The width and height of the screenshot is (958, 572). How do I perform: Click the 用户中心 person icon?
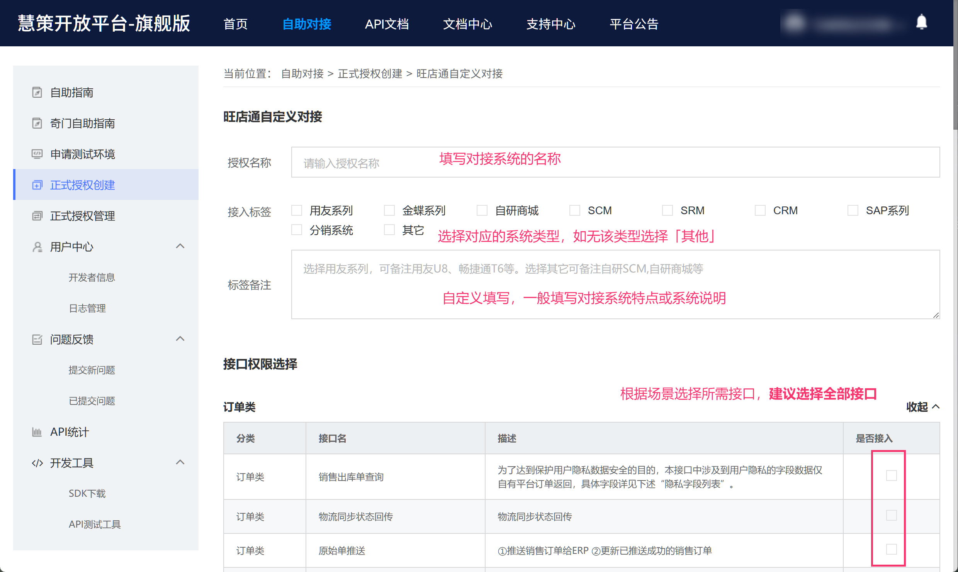(37, 247)
